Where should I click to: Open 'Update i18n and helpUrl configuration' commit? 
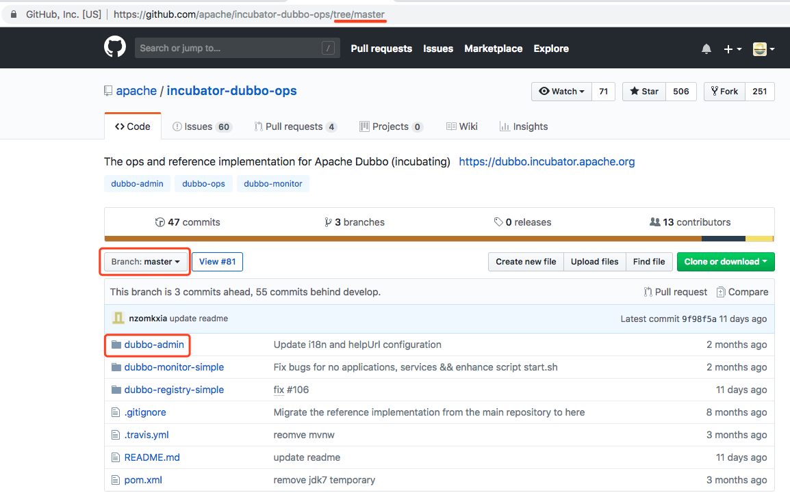357,345
